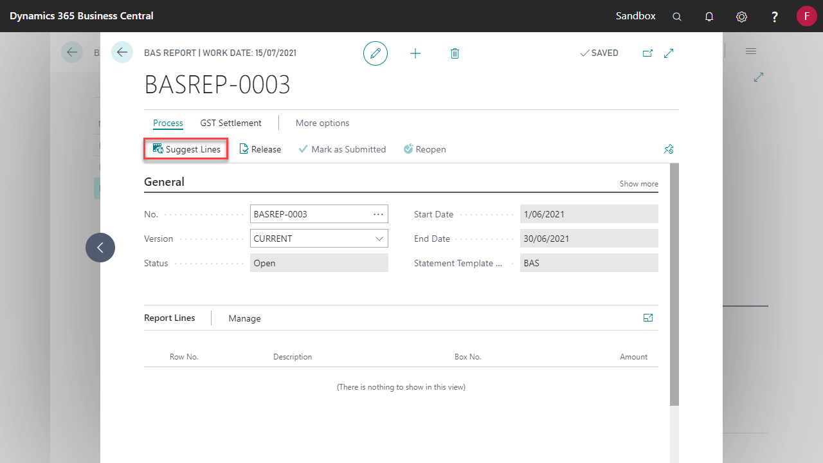Click Suggest Lines action
The image size is (823, 463).
pos(186,149)
